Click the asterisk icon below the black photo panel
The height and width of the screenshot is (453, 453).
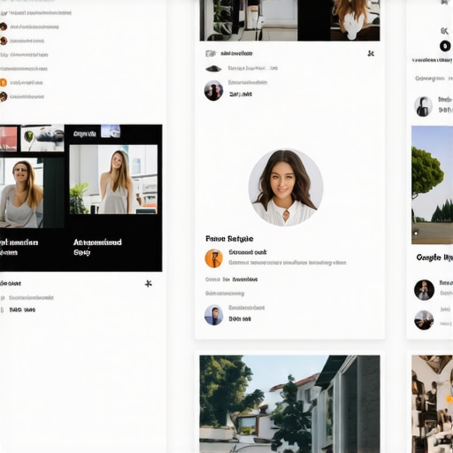(x=149, y=284)
